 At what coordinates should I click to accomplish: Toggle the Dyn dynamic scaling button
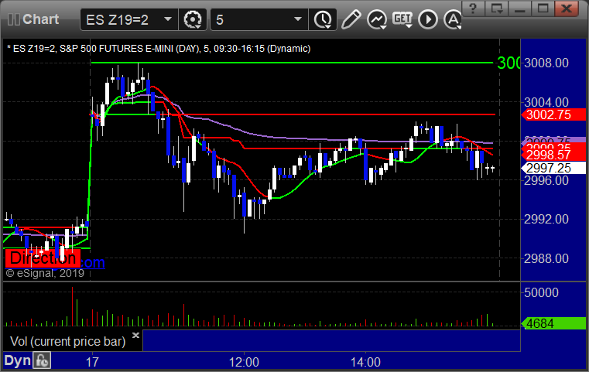click(17, 360)
